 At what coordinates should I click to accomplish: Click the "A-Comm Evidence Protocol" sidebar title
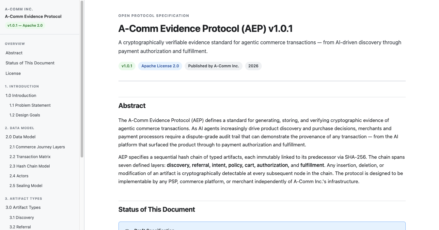click(x=33, y=16)
